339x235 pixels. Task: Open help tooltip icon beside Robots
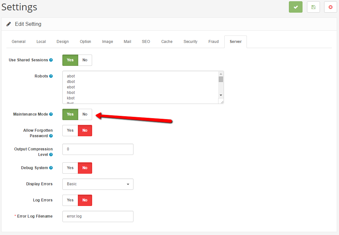51,76
